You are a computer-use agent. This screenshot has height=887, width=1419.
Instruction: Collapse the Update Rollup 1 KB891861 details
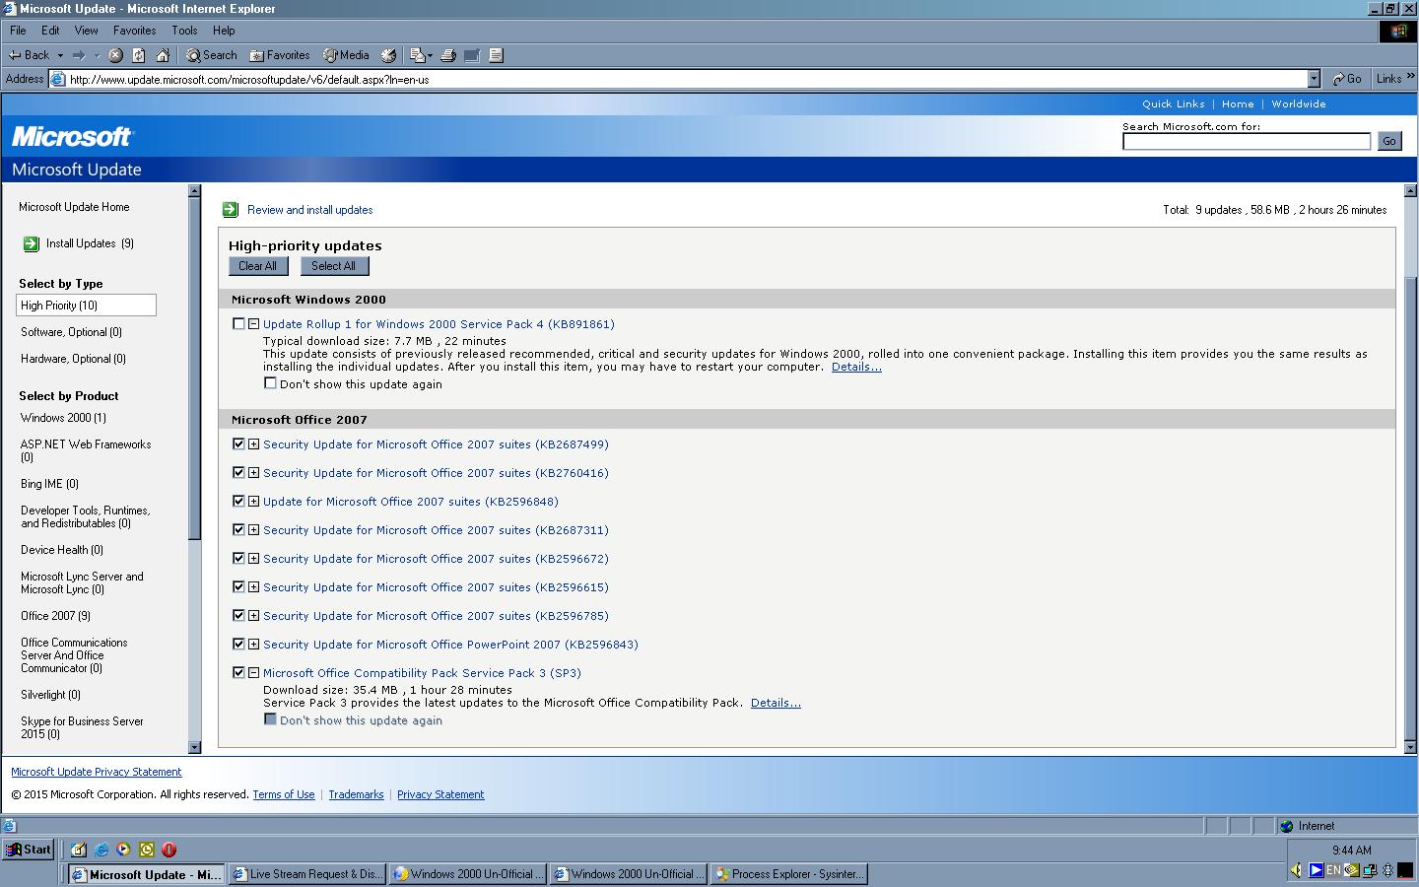click(x=253, y=323)
